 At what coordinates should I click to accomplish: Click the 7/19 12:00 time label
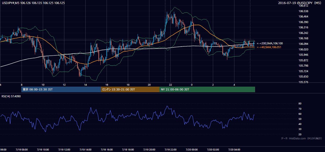click(x=64, y=150)
